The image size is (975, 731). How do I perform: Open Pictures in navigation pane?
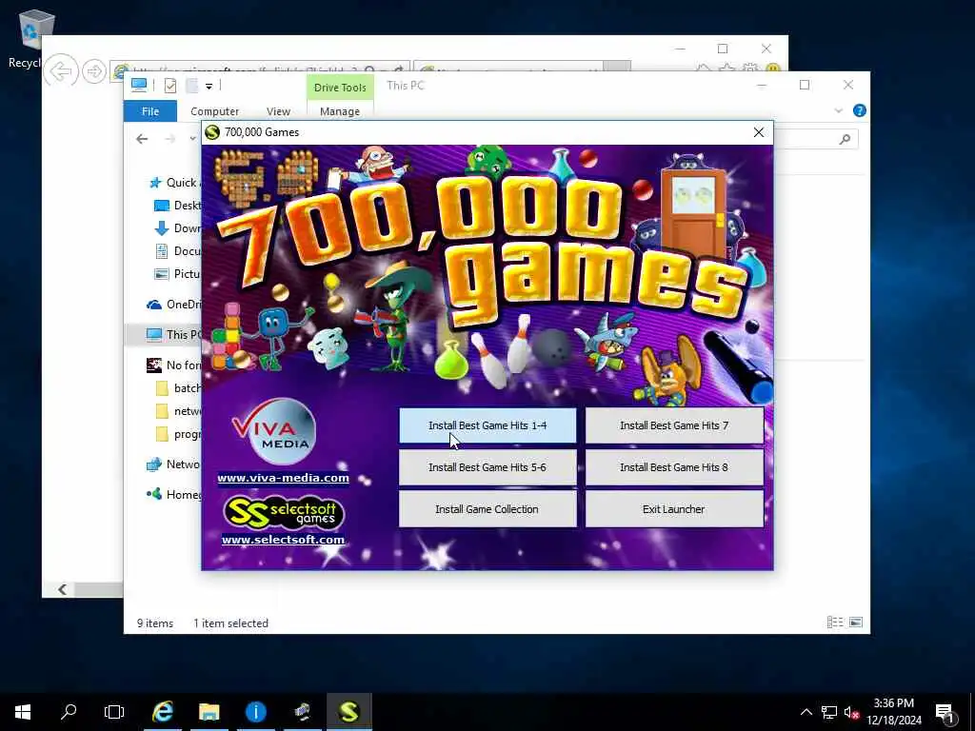[176, 274]
